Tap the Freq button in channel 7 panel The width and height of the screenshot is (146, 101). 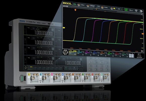click(x=29, y=58)
